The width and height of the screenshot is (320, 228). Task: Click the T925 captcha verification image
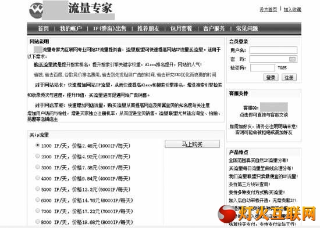coord(282,67)
